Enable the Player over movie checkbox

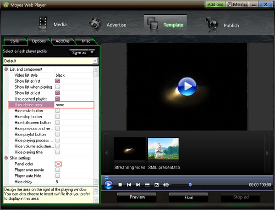pyautogui.click(x=58, y=170)
